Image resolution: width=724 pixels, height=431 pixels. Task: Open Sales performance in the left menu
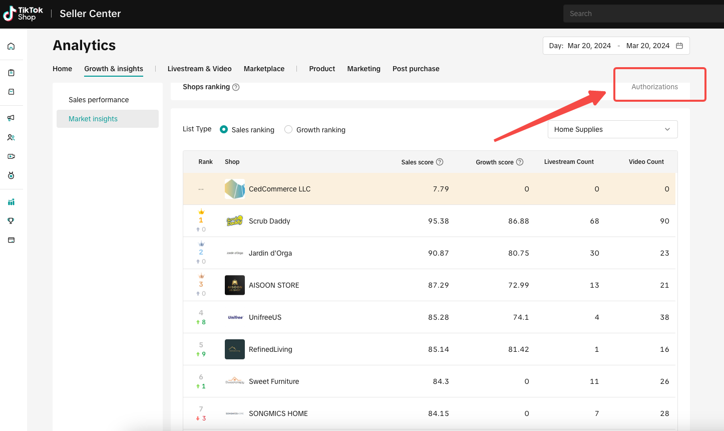tap(99, 100)
